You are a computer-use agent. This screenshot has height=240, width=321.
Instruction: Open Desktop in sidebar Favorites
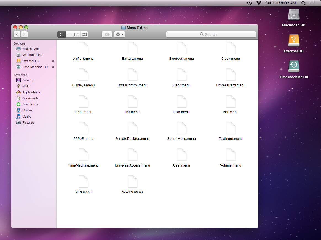point(34,80)
